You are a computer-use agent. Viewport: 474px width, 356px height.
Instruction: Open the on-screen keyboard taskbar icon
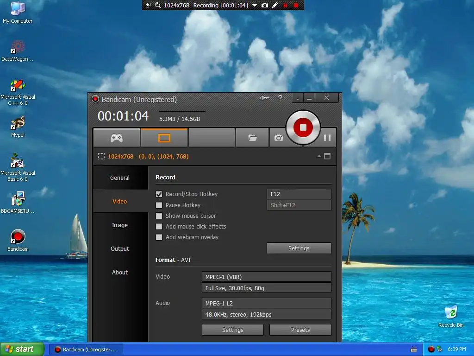coord(414,350)
